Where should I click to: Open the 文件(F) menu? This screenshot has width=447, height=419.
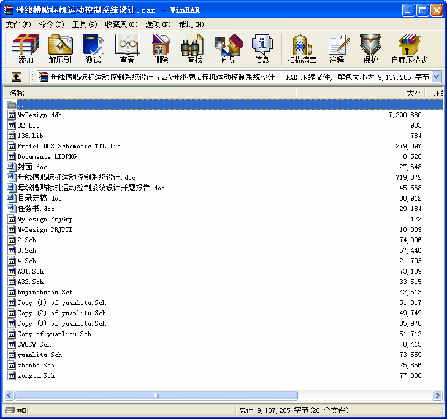coord(18,25)
